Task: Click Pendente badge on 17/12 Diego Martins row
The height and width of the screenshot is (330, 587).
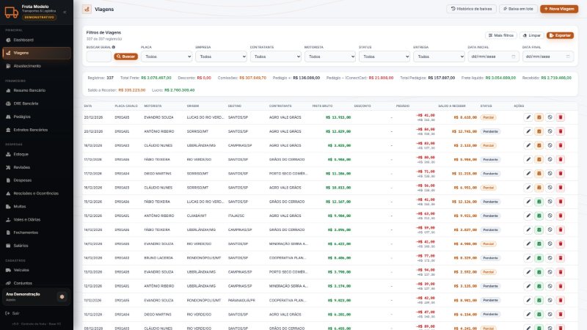Action: [x=490, y=174]
